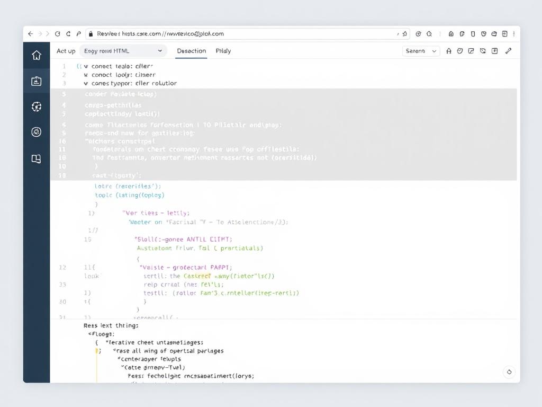Click the '<Floogs:' line in bottom panel
The width and height of the screenshot is (542, 407).
[101, 334]
